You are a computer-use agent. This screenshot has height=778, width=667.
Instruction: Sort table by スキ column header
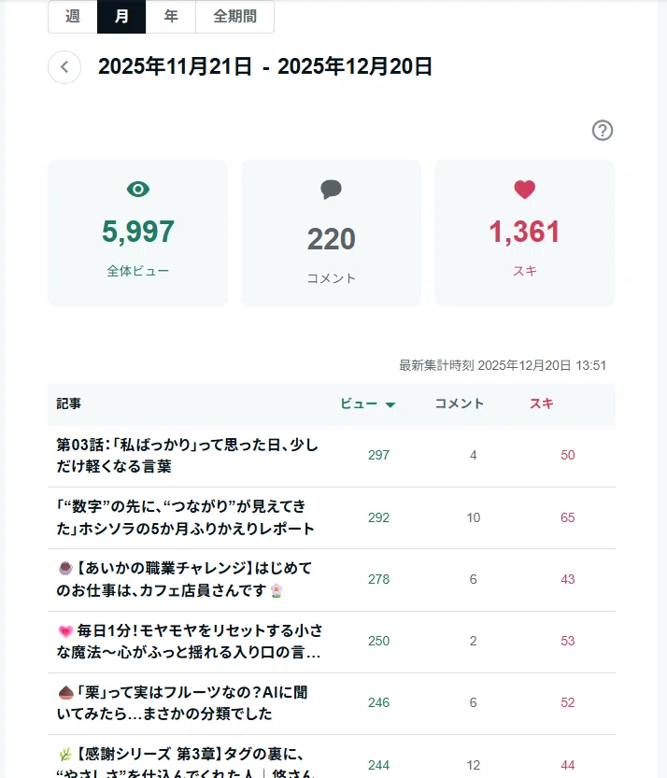pos(541,403)
